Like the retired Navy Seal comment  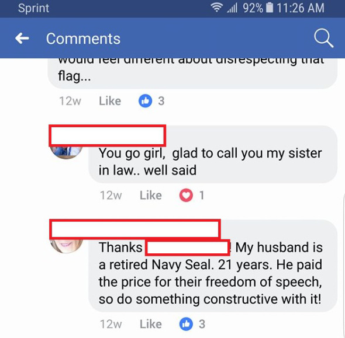coord(151,324)
